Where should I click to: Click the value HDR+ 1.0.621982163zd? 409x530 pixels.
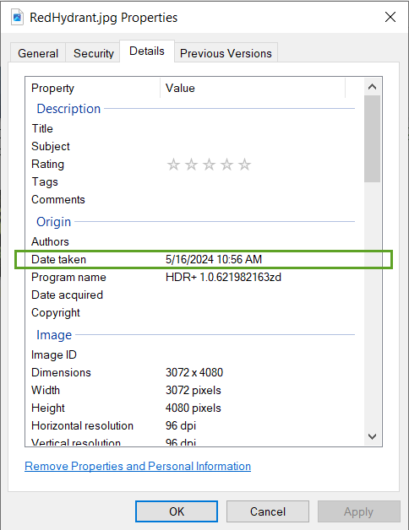(x=223, y=277)
